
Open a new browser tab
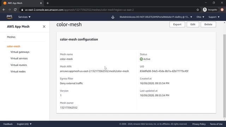pos(48,3)
